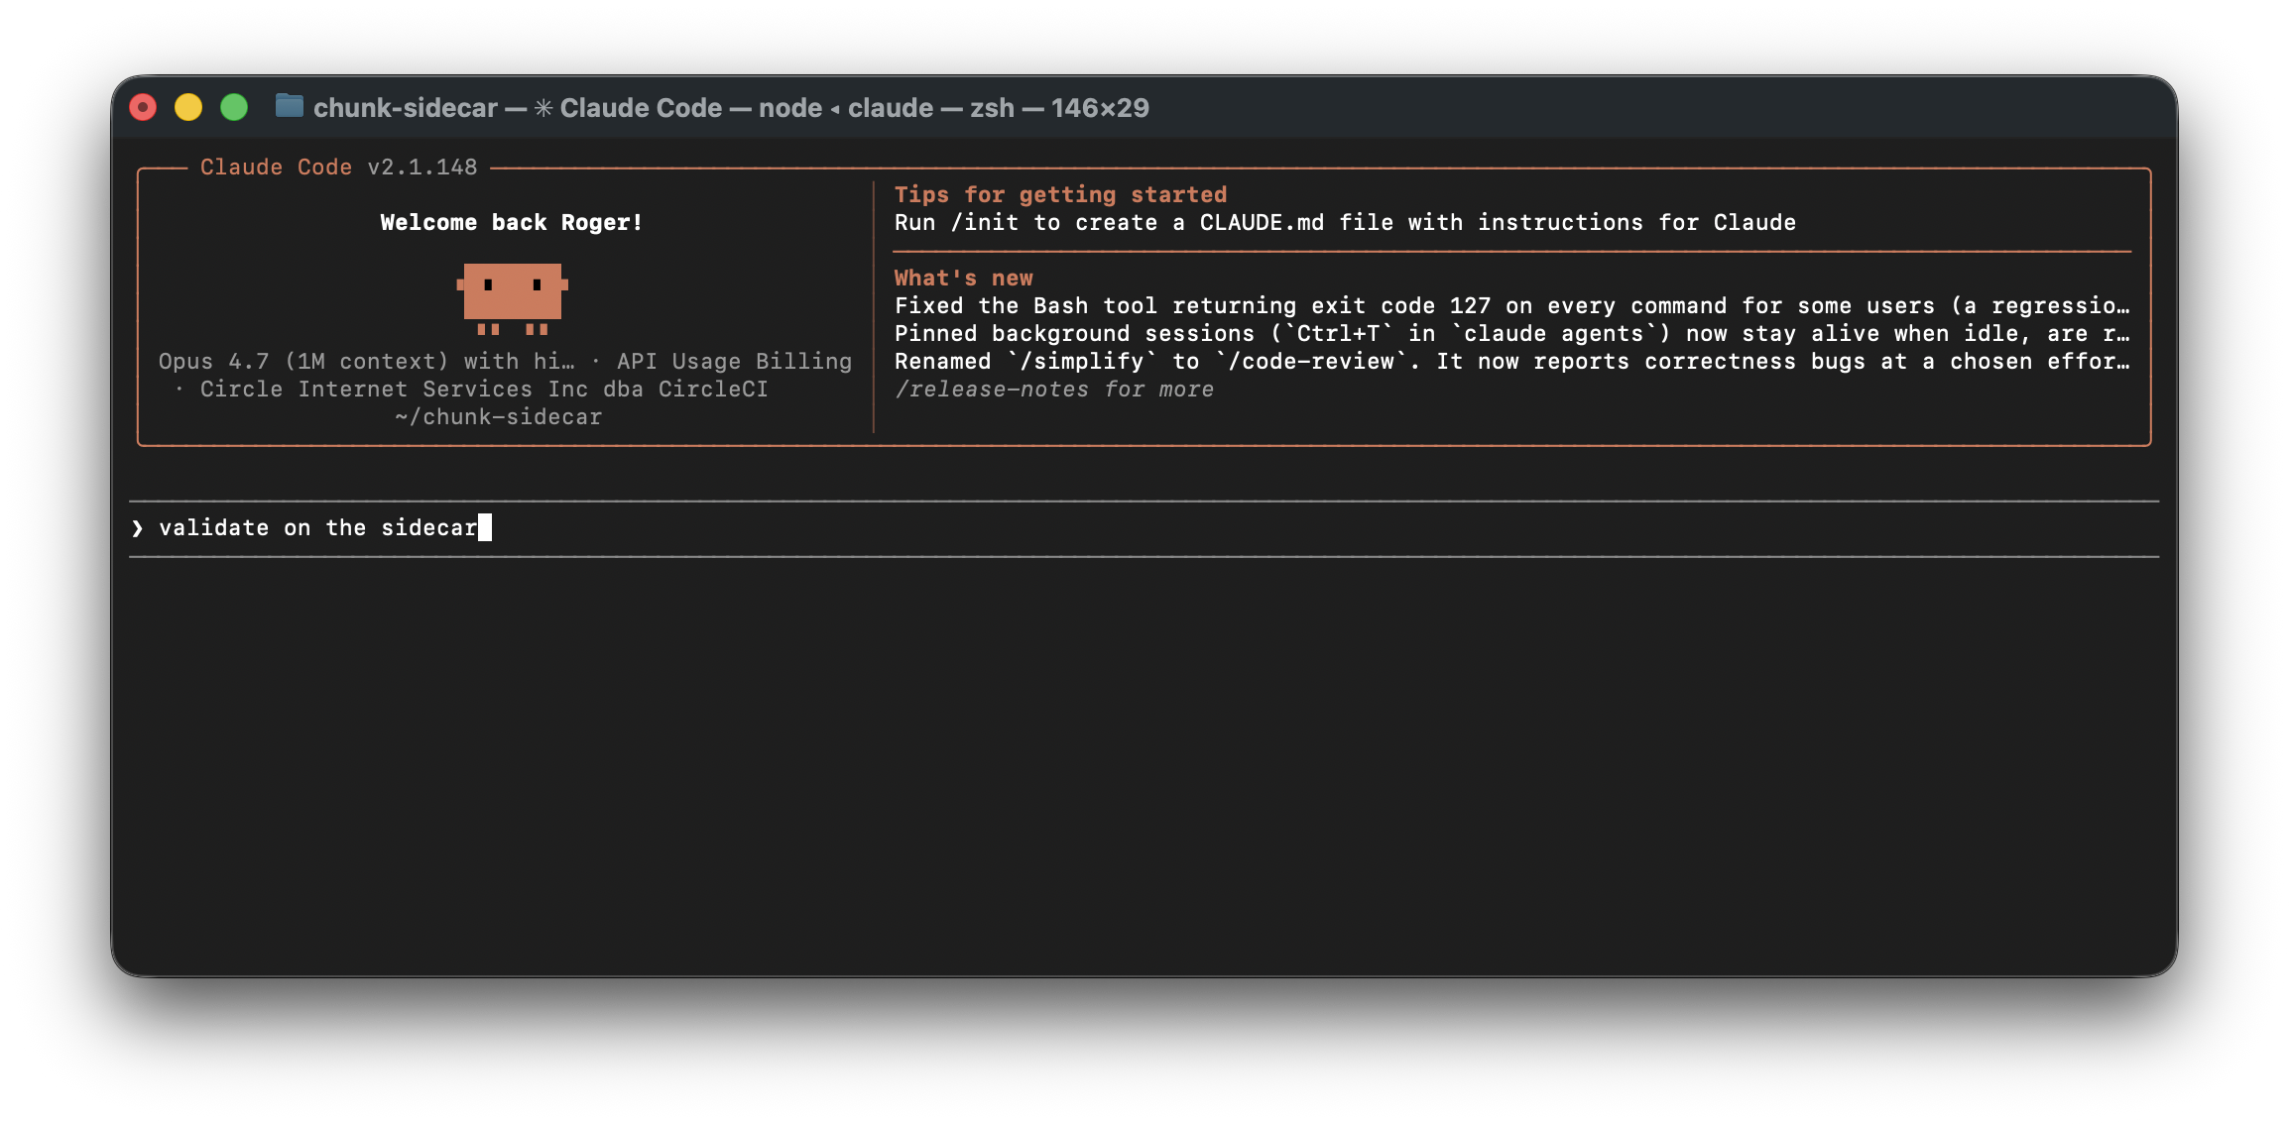Click the yellow minimize window button
This screenshot has width=2289, height=1124.
click(188, 107)
